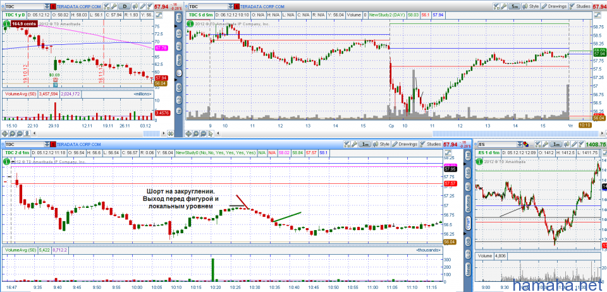Open symbol dropdown in 5-minute TDC chart
607x292 pixels.
coord(231,6)
